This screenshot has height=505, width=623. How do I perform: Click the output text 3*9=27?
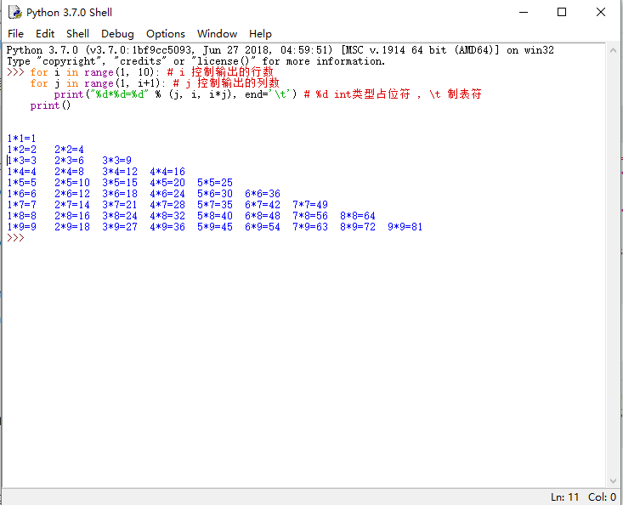[x=120, y=227]
